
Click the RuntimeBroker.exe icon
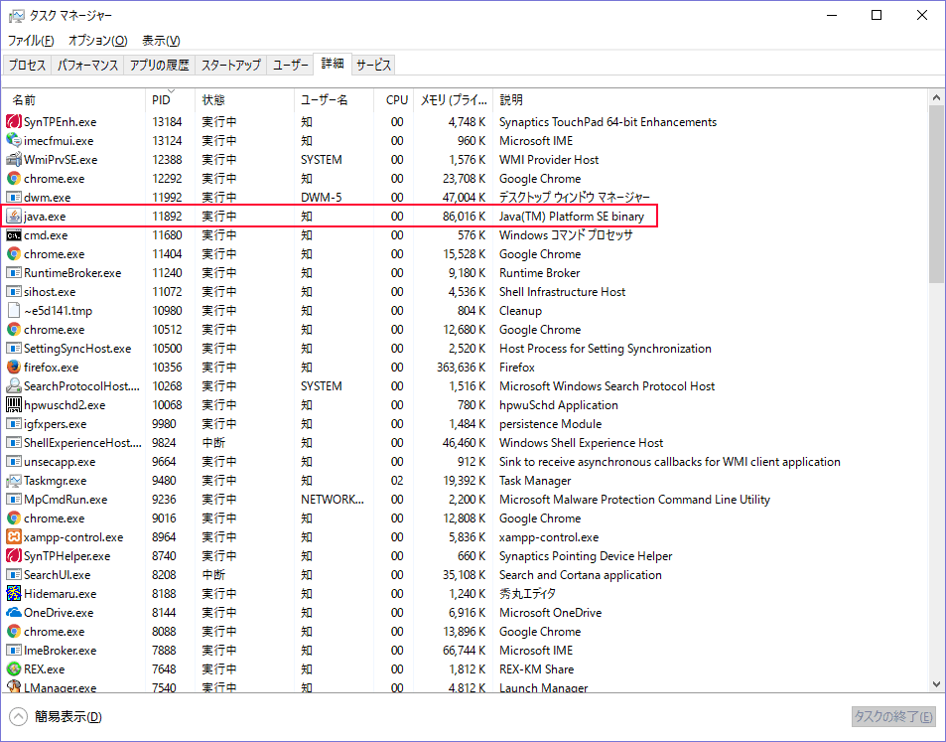point(14,273)
